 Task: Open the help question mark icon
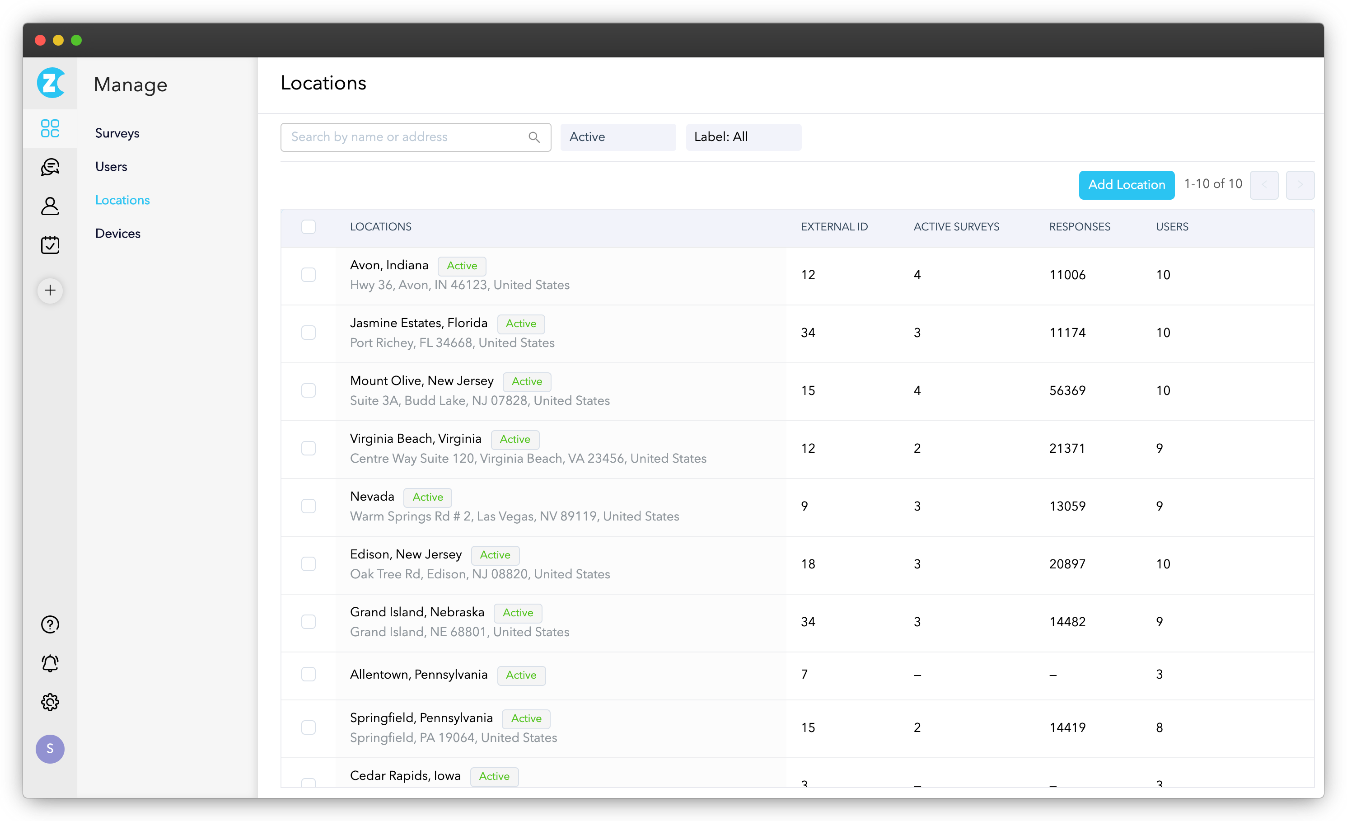[50, 624]
